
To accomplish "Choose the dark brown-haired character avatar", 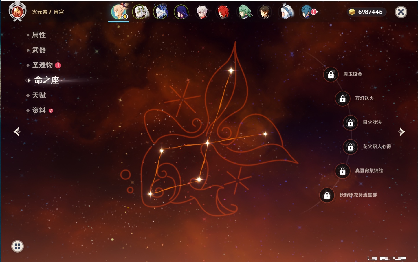I will click(x=265, y=12).
